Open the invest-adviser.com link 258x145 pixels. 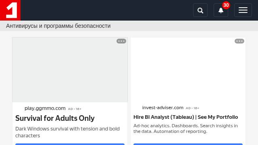pyautogui.click(x=163, y=108)
